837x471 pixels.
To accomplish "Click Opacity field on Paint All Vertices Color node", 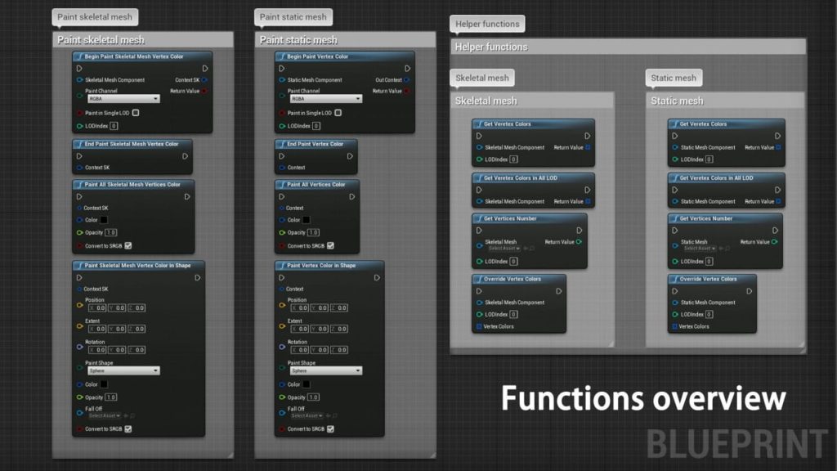I will tap(313, 233).
